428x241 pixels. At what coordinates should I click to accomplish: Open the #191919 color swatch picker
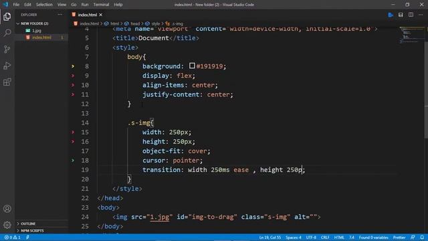[x=192, y=66]
